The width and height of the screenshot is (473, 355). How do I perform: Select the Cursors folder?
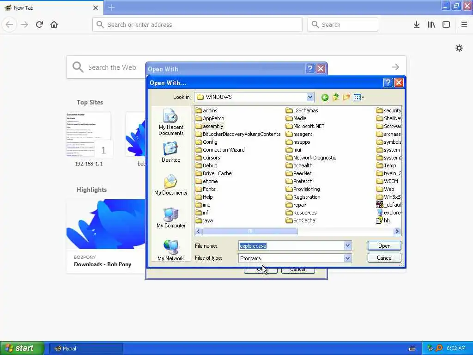click(208, 158)
